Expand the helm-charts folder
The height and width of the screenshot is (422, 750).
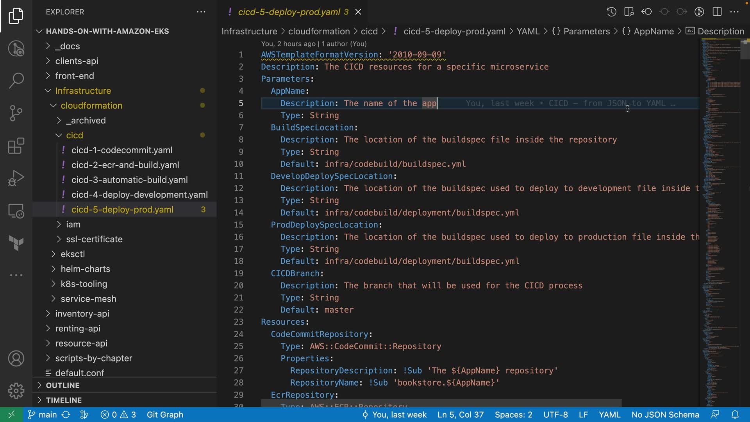[x=85, y=269]
